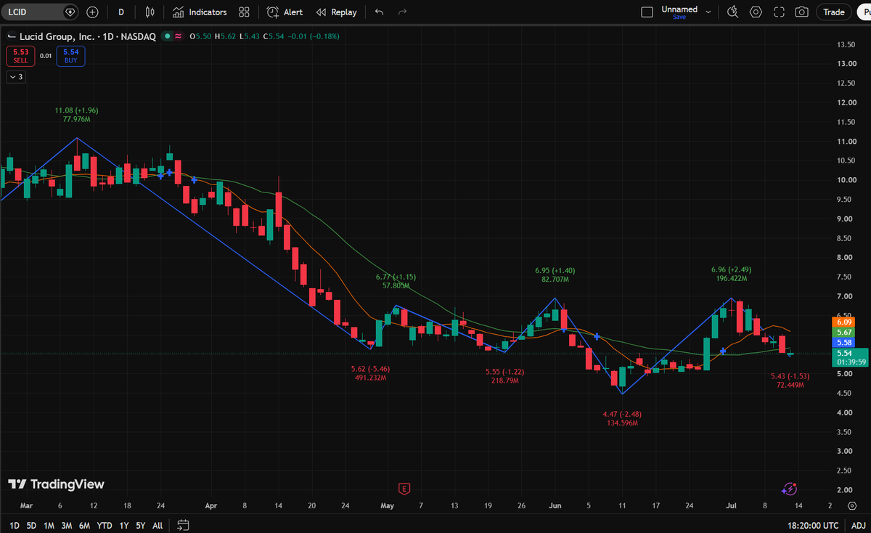Select the All date range

pyautogui.click(x=158, y=525)
